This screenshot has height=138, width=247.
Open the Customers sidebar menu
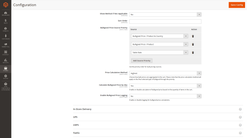pos(5,37)
